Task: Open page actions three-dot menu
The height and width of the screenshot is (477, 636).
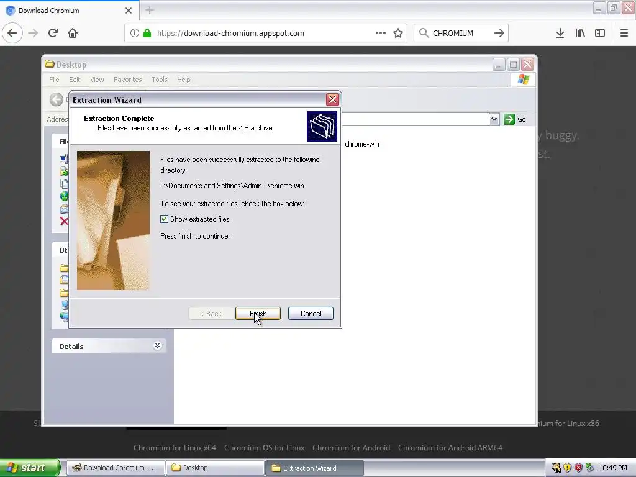Action: pyautogui.click(x=381, y=34)
